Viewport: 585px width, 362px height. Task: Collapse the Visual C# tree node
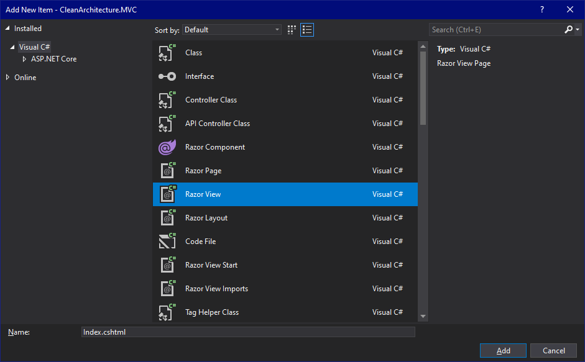coord(12,47)
